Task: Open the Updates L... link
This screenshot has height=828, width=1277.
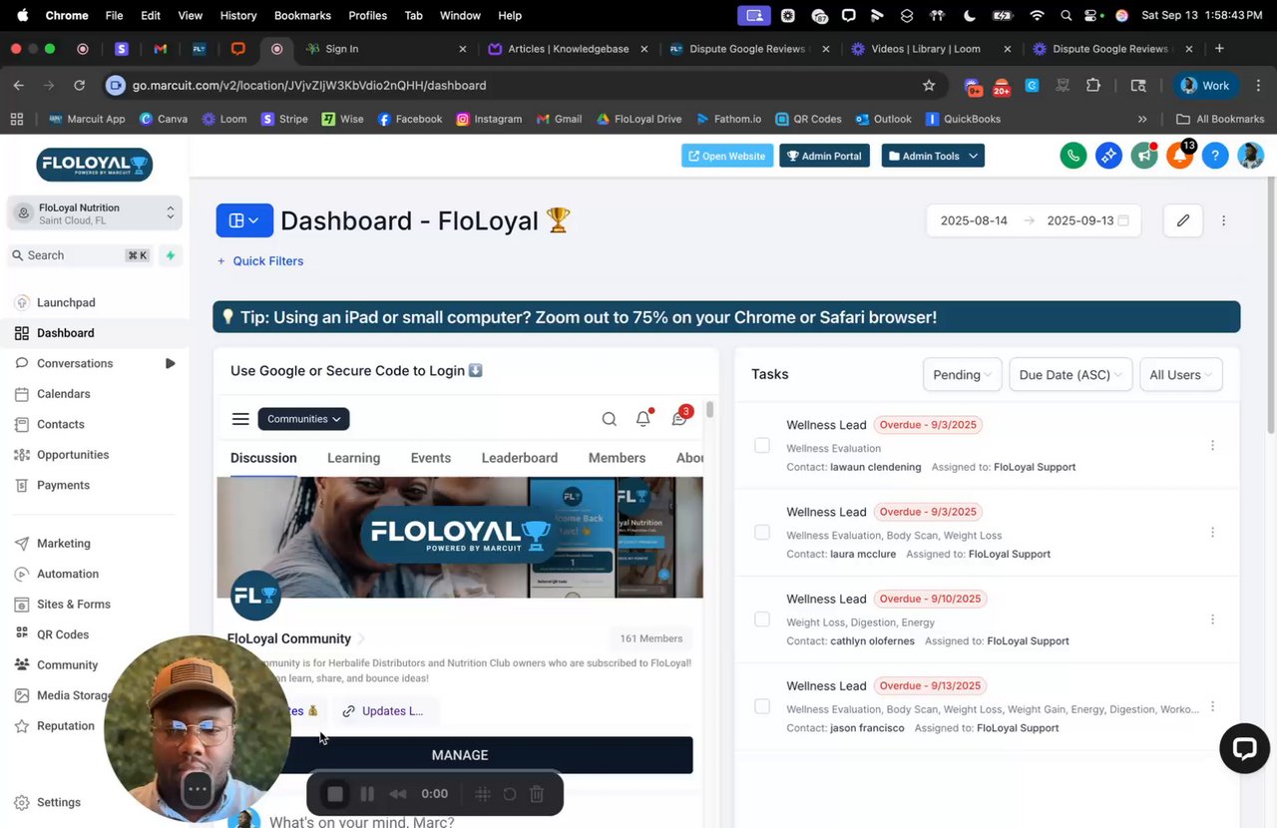Action: [383, 711]
